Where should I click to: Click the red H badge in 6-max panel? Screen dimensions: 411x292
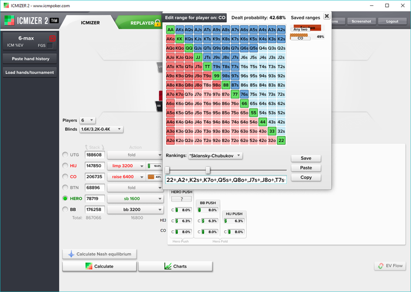pyautogui.click(x=52, y=39)
